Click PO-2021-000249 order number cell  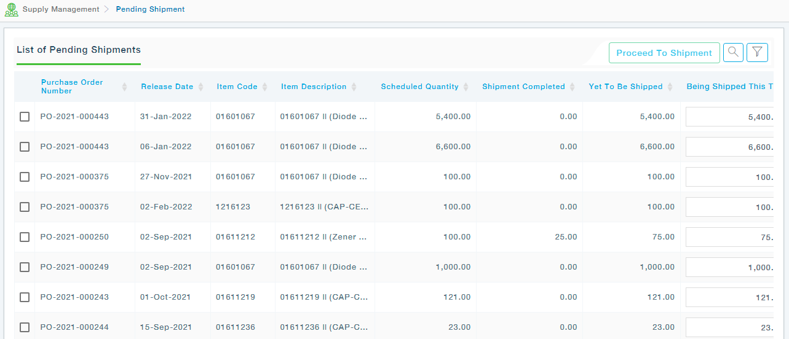(74, 267)
